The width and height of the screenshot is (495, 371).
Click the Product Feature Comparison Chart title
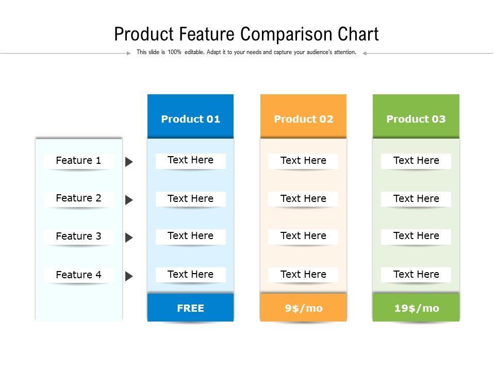point(246,34)
